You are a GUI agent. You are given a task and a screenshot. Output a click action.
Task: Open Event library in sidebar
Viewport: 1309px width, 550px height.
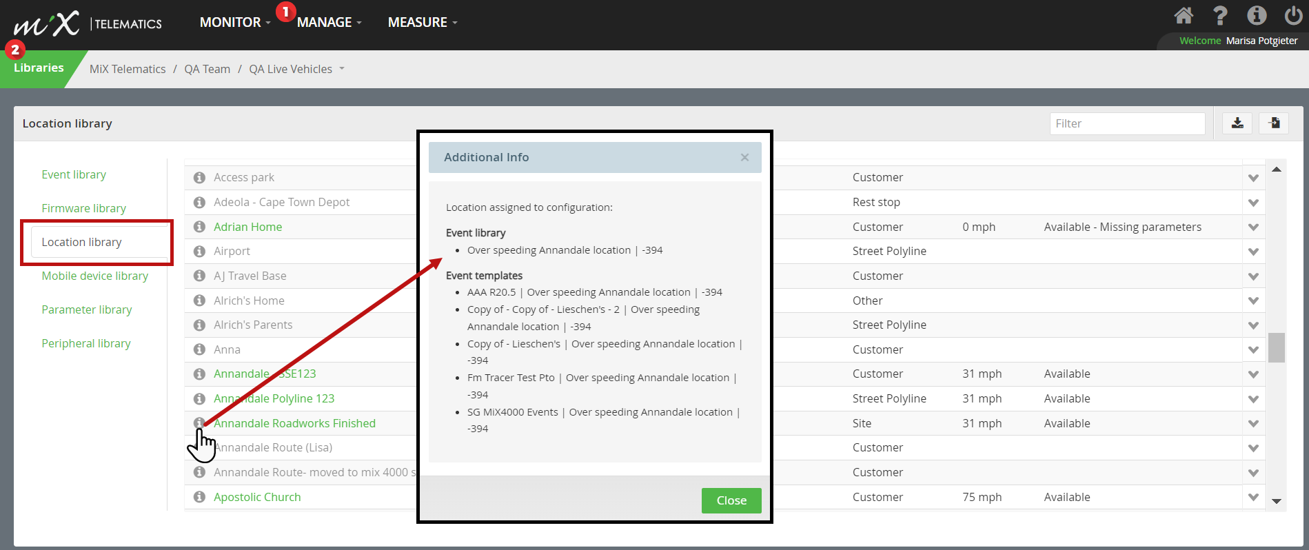pos(74,174)
